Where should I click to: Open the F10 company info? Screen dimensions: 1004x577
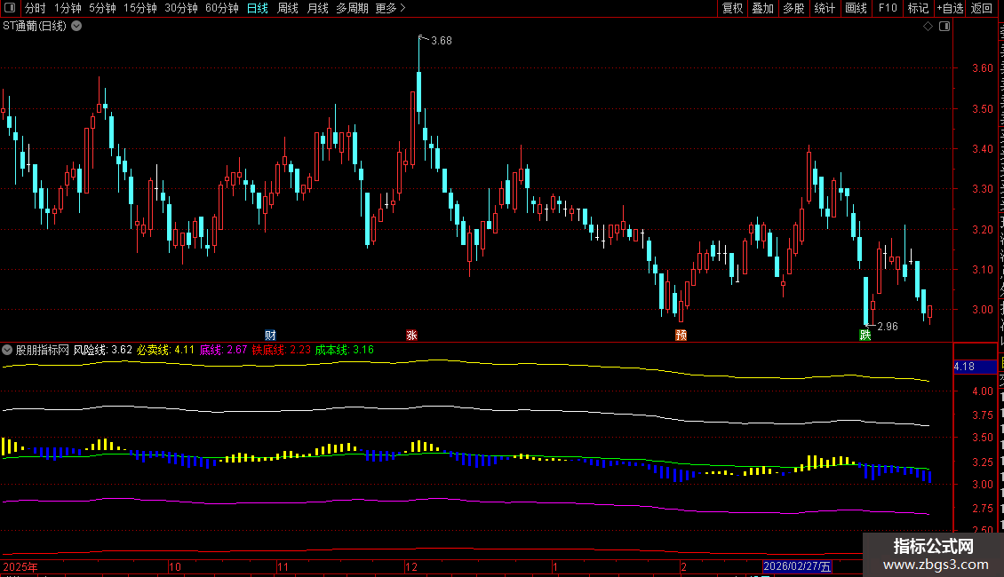888,8
